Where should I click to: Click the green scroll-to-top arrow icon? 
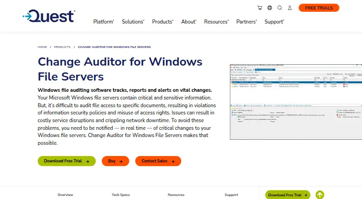coord(320,195)
